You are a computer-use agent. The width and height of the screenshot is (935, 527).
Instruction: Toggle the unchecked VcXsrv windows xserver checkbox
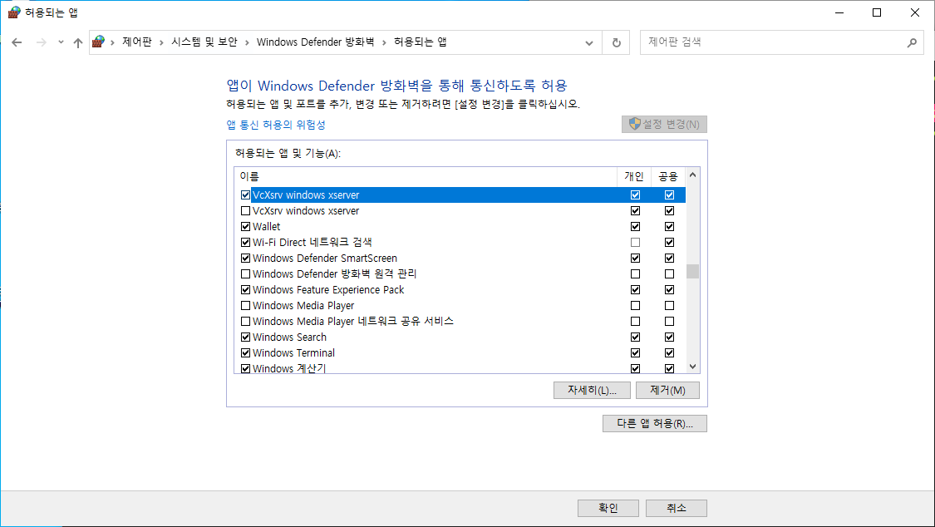coord(245,211)
